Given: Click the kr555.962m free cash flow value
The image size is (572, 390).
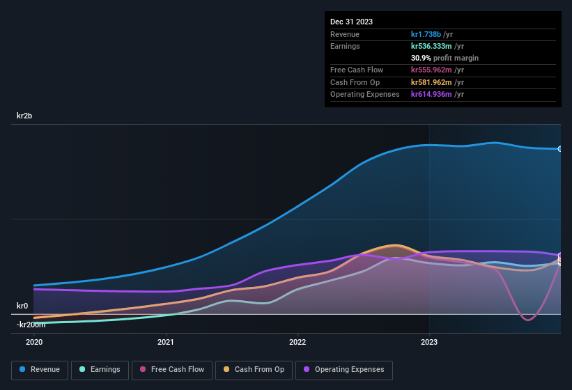Looking at the screenshot, I should tap(431, 70).
